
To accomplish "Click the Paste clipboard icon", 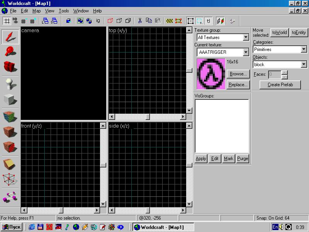I will [x=158, y=21].
